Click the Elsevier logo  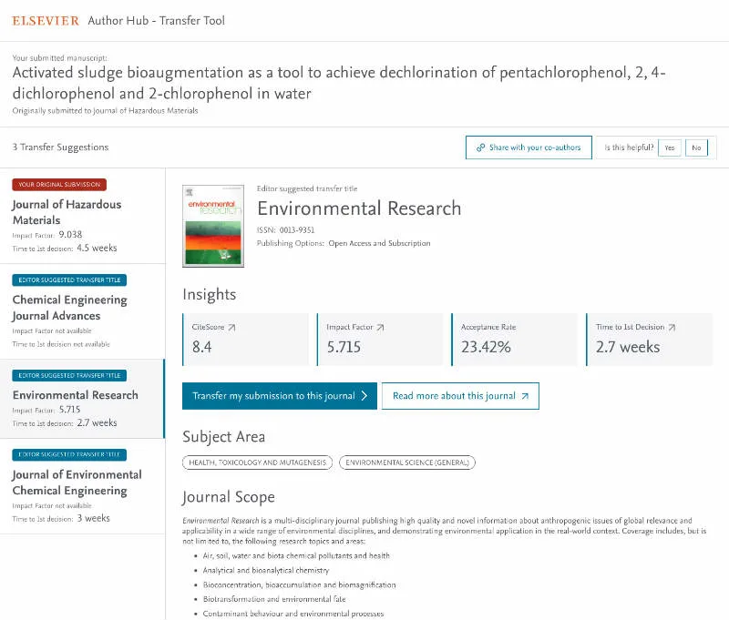point(46,21)
